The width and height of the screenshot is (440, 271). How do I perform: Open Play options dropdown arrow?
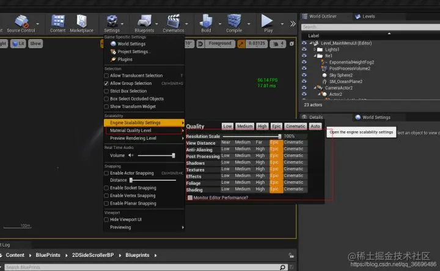[x=282, y=24]
